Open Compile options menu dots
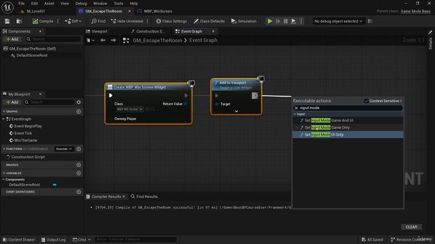 pos(58,21)
